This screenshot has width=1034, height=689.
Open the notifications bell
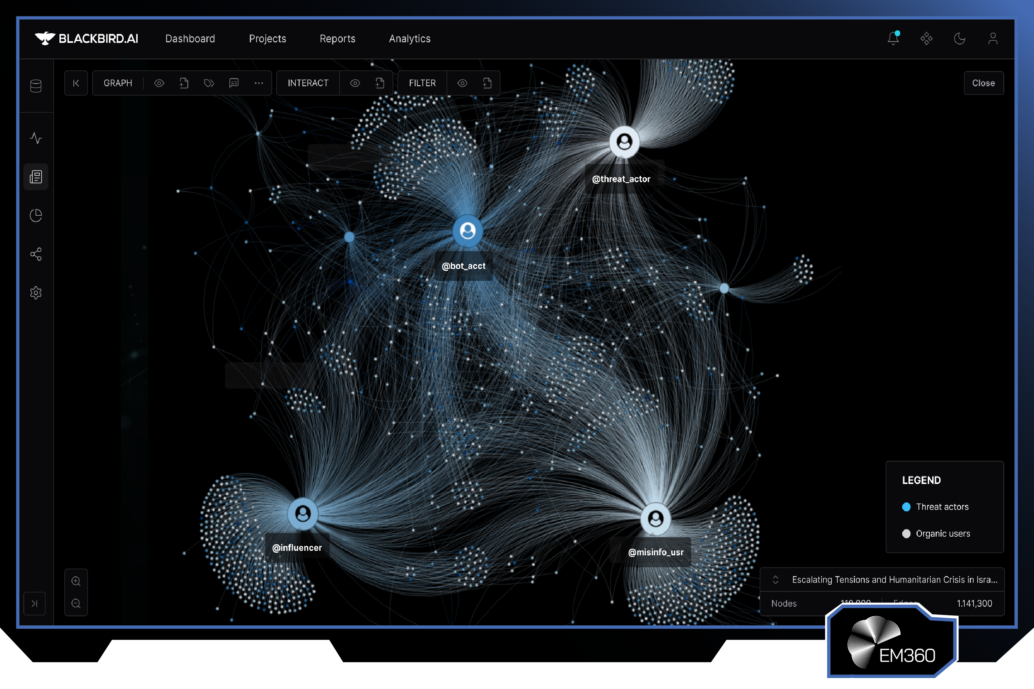pyautogui.click(x=893, y=38)
